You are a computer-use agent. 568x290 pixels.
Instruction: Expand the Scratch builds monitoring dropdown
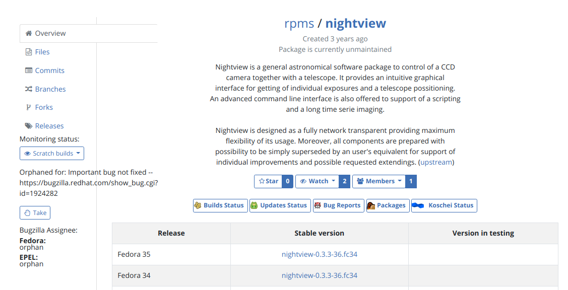coord(52,153)
